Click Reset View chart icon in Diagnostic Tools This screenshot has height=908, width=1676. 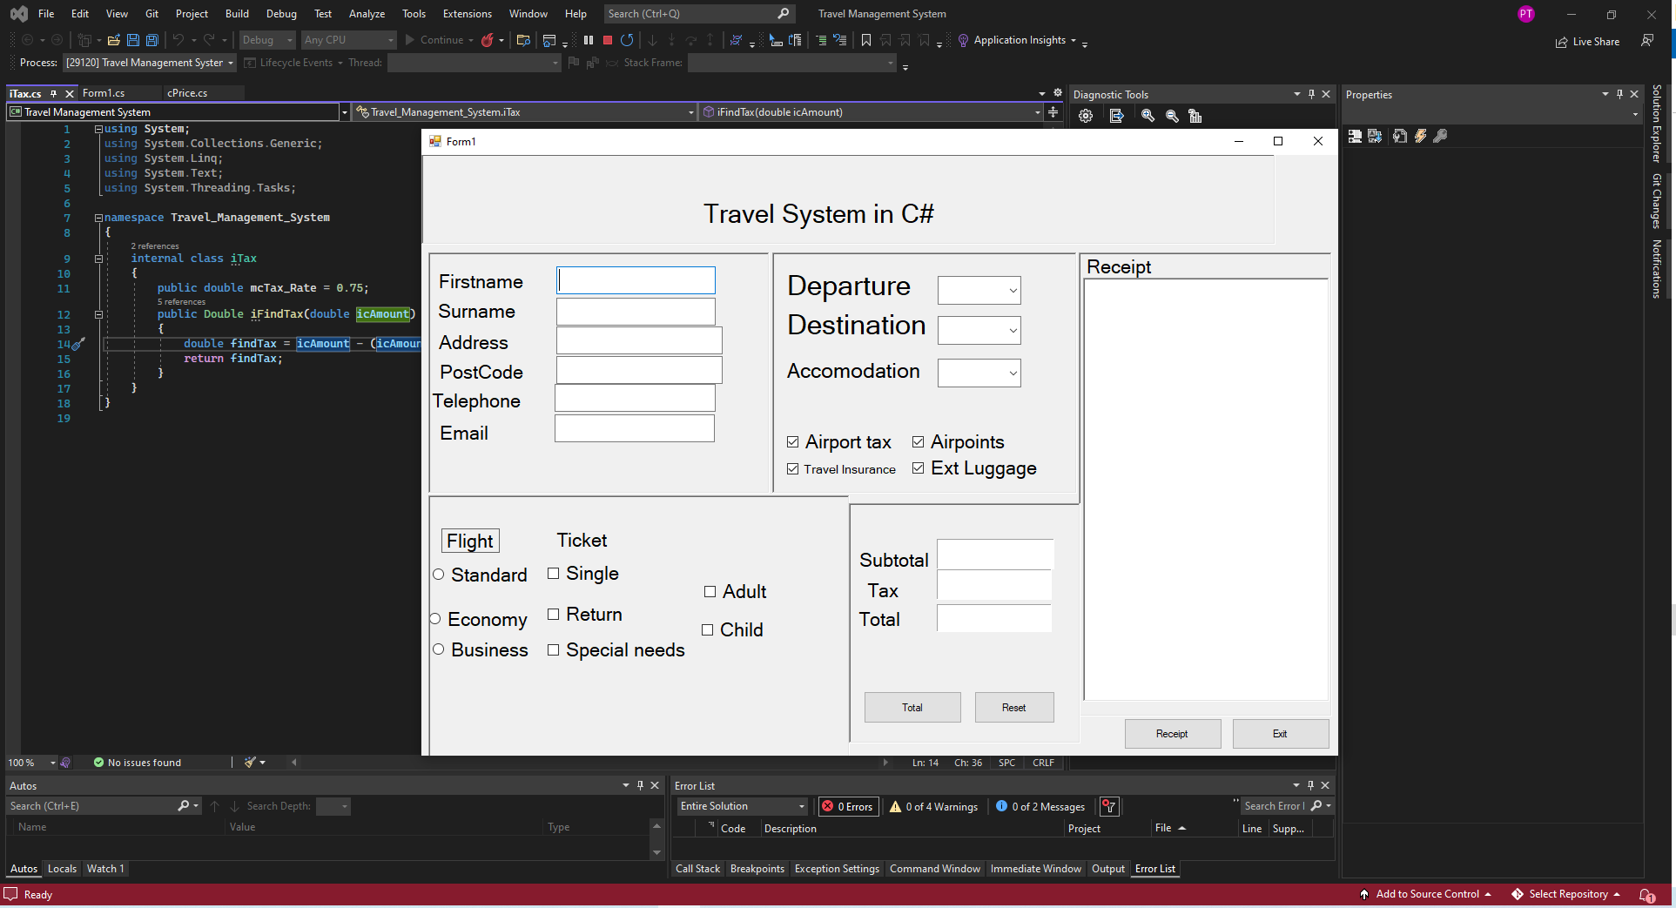pyautogui.click(x=1195, y=116)
